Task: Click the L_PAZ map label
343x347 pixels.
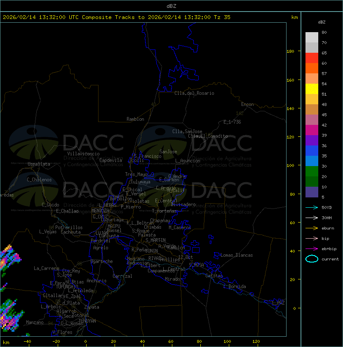Action: point(279,303)
